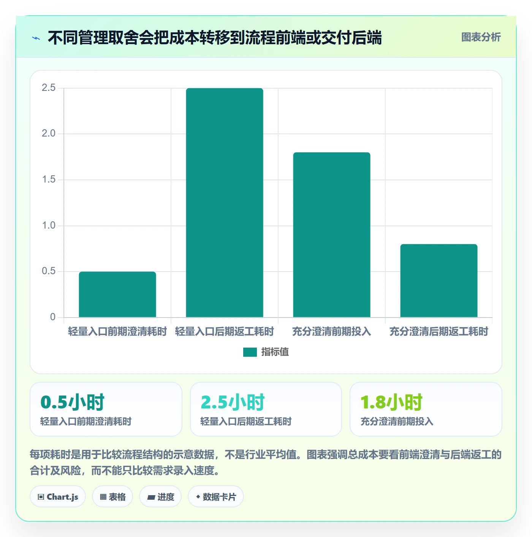Click the card caption 轻量入口前期澄清耗时 under 0.5小时
Image resolution: width=532 pixels, height=537 pixels.
pyautogui.click(x=86, y=421)
